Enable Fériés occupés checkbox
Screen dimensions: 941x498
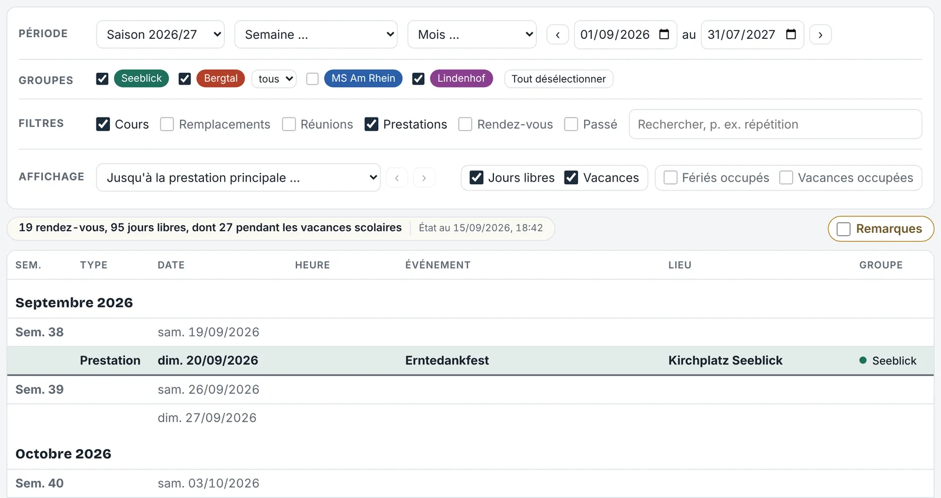(670, 178)
